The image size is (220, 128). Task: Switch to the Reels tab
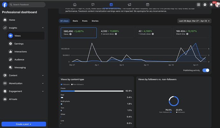pos(75,21)
